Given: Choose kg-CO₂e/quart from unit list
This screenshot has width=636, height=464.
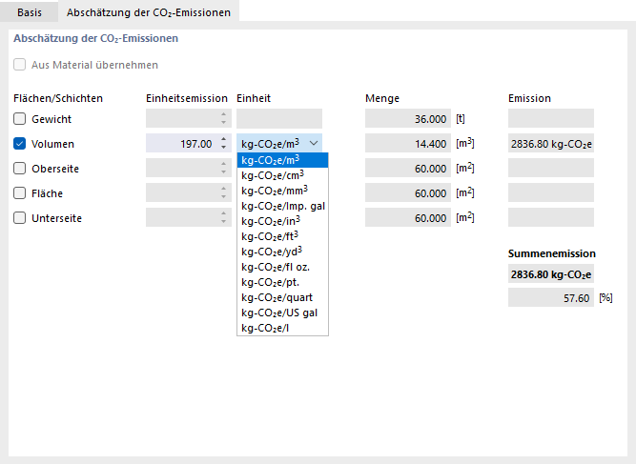Looking at the screenshot, I should pyautogui.click(x=282, y=297).
